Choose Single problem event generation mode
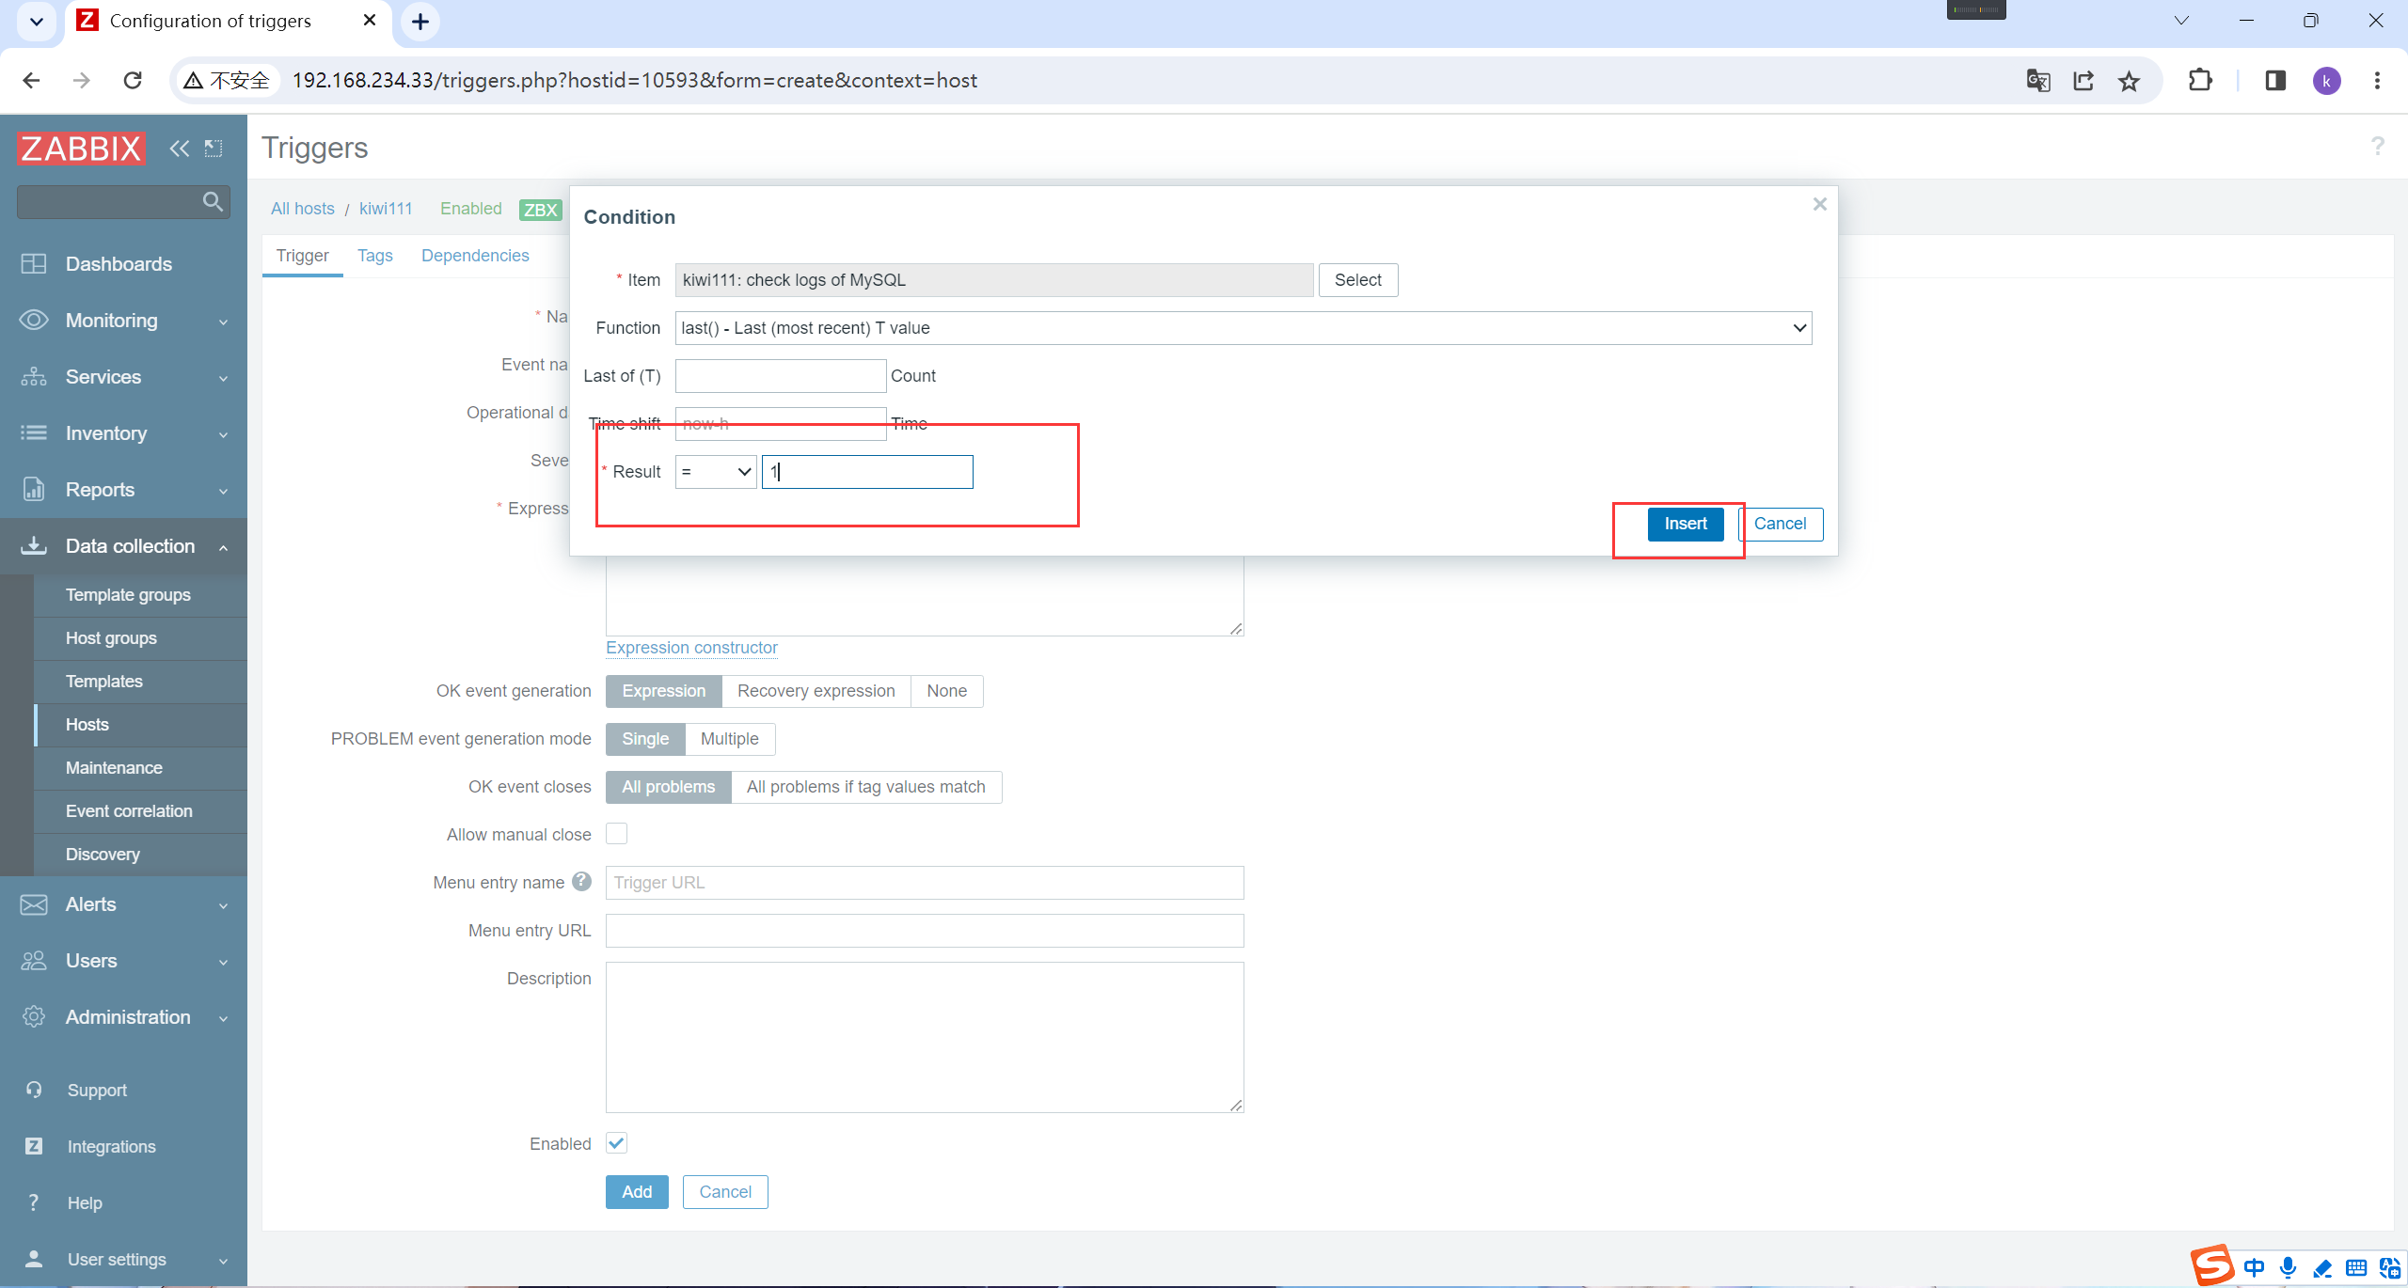The image size is (2408, 1288). coord(645,739)
